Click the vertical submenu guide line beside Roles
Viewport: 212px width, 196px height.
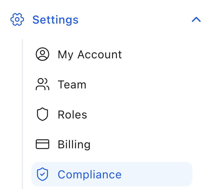pos(23,115)
